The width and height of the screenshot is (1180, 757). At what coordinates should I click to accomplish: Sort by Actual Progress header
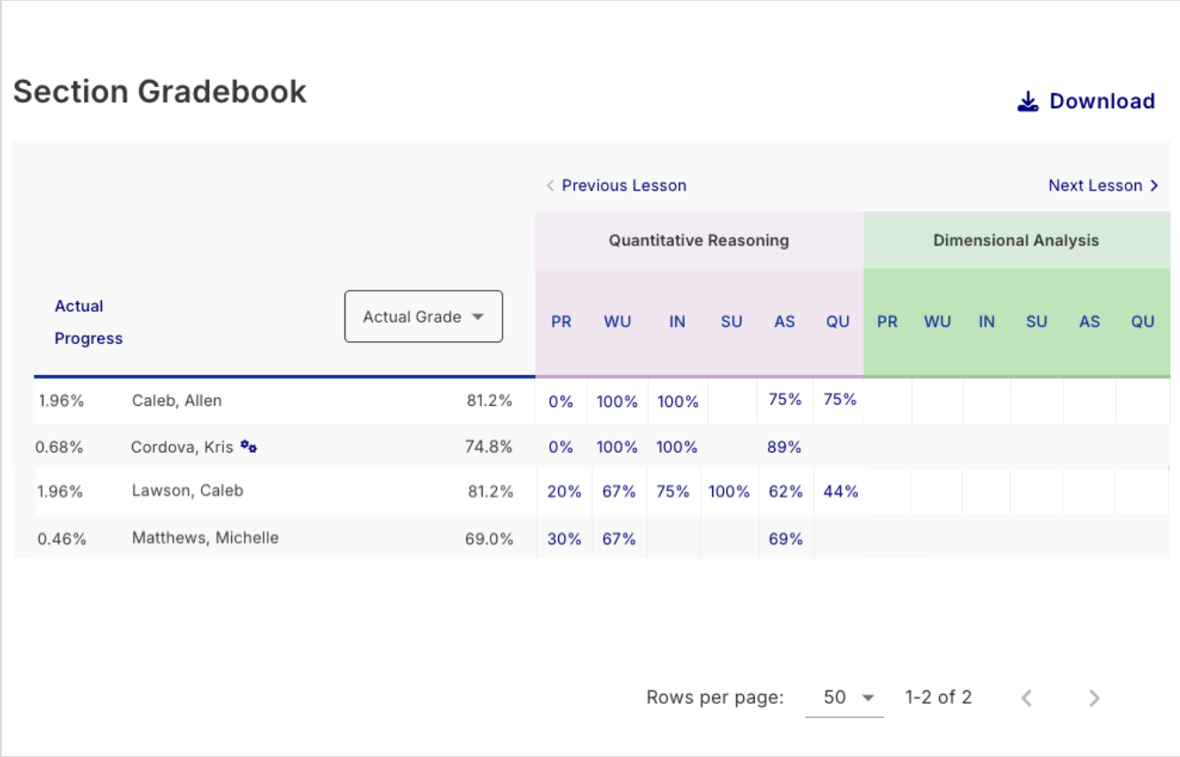point(88,322)
